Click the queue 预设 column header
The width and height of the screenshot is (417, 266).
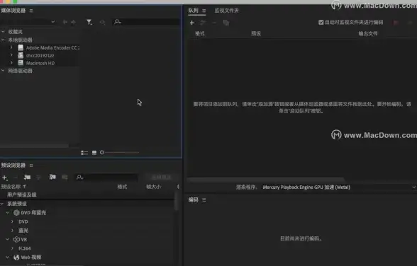pyautogui.click(x=256, y=34)
